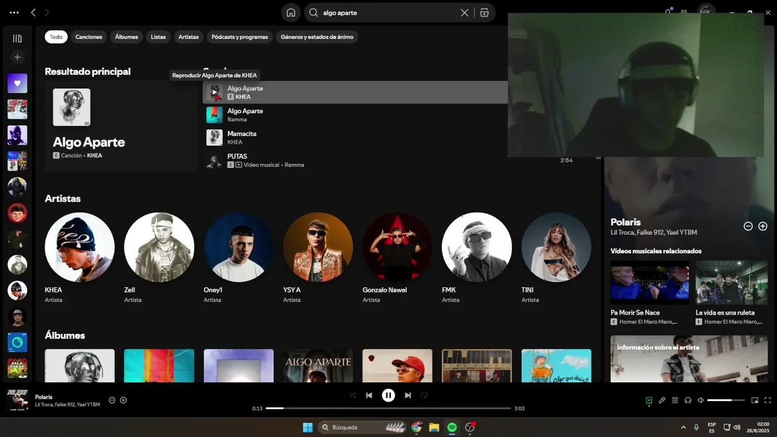Screen dimensions: 777x437
Task: Open TINI artist picture
Action: pyautogui.click(x=556, y=247)
